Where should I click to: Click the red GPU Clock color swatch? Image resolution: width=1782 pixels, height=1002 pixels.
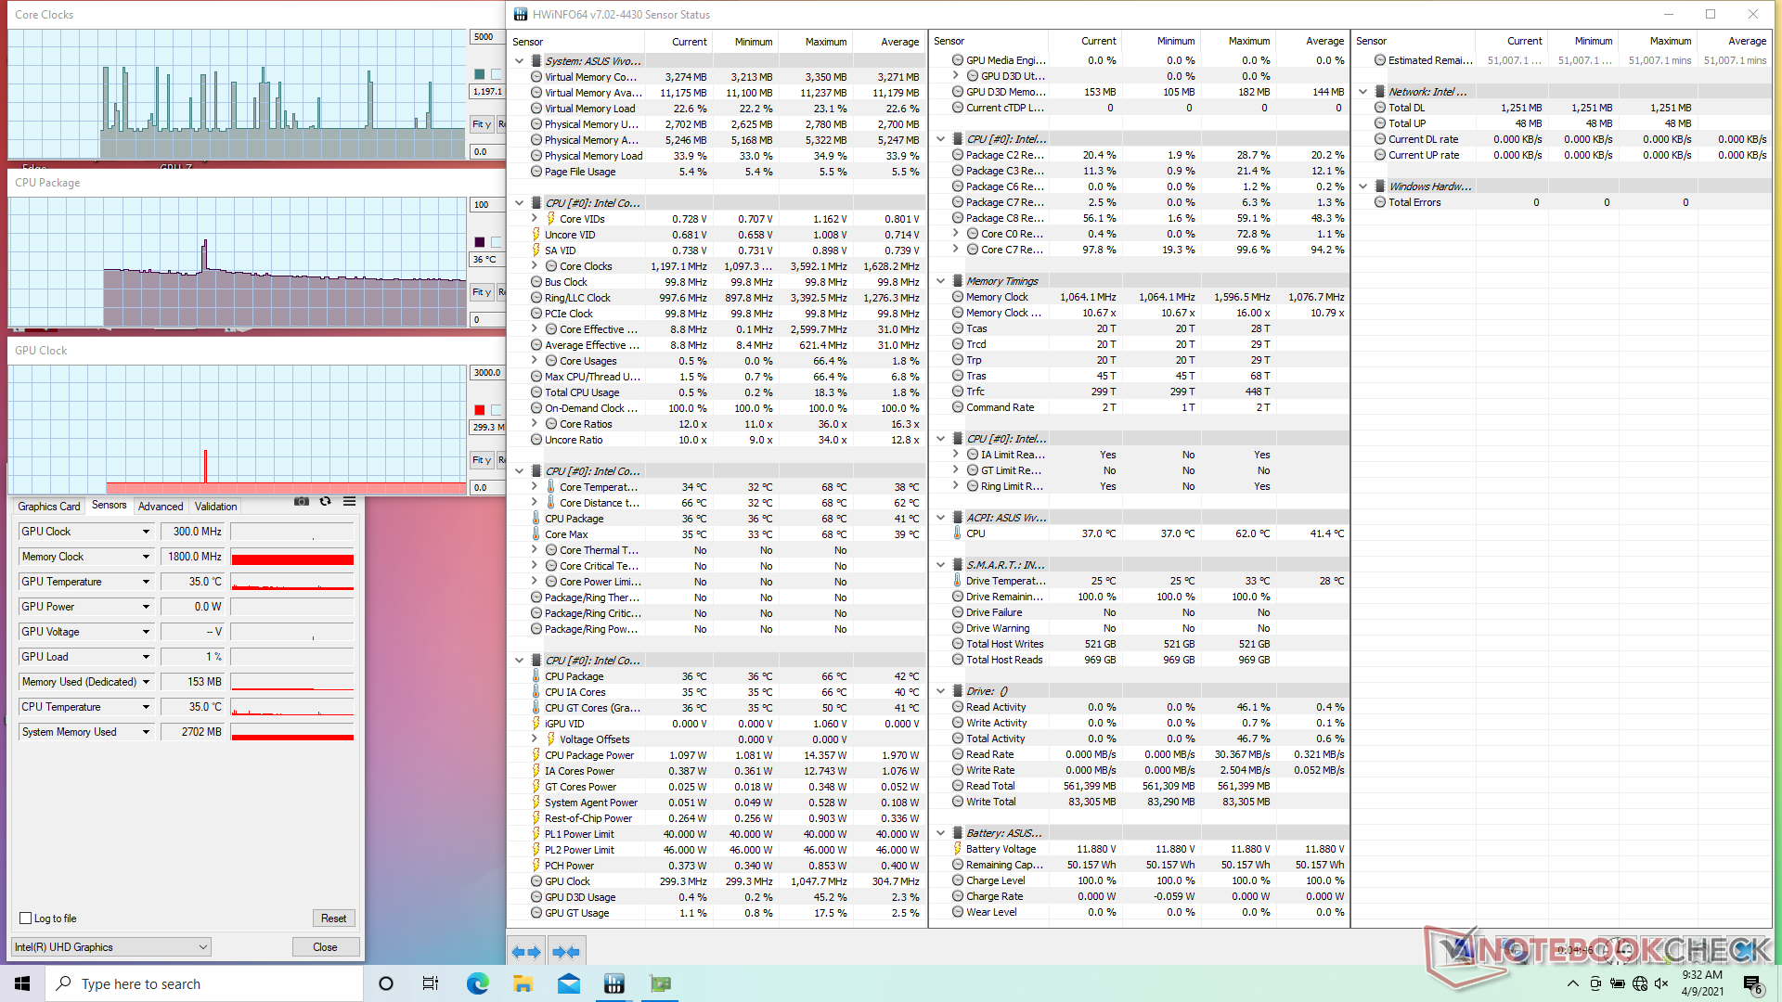tap(480, 410)
